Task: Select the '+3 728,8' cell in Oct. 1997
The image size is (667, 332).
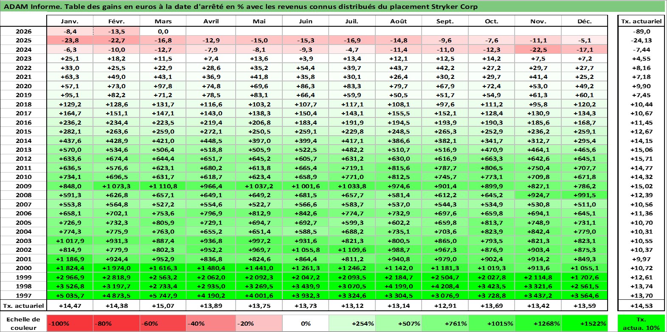Action: pos(491,296)
